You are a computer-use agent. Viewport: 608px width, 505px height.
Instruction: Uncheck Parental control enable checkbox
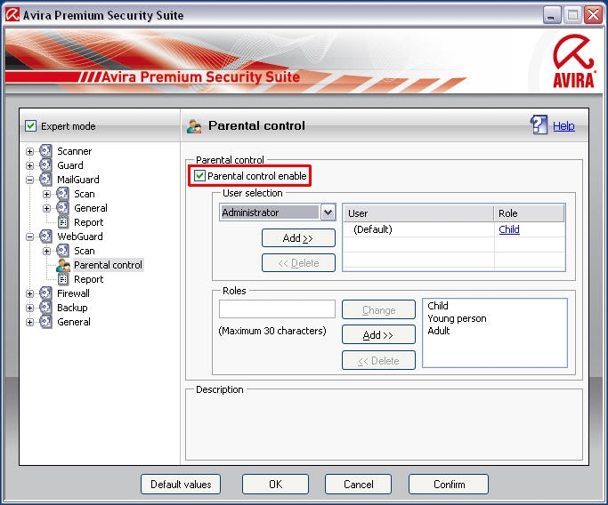199,176
